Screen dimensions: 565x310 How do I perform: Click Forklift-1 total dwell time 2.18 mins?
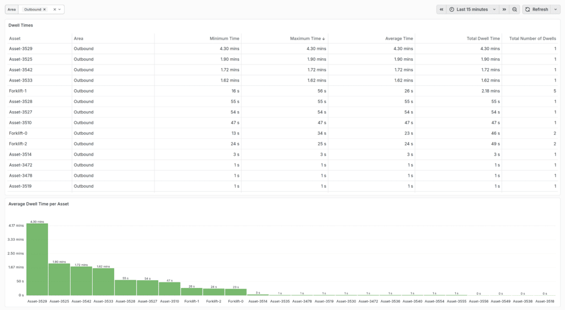click(x=491, y=91)
